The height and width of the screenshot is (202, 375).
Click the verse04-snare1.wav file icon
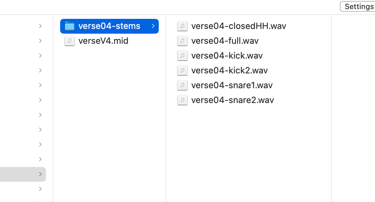tap(182, 85)
